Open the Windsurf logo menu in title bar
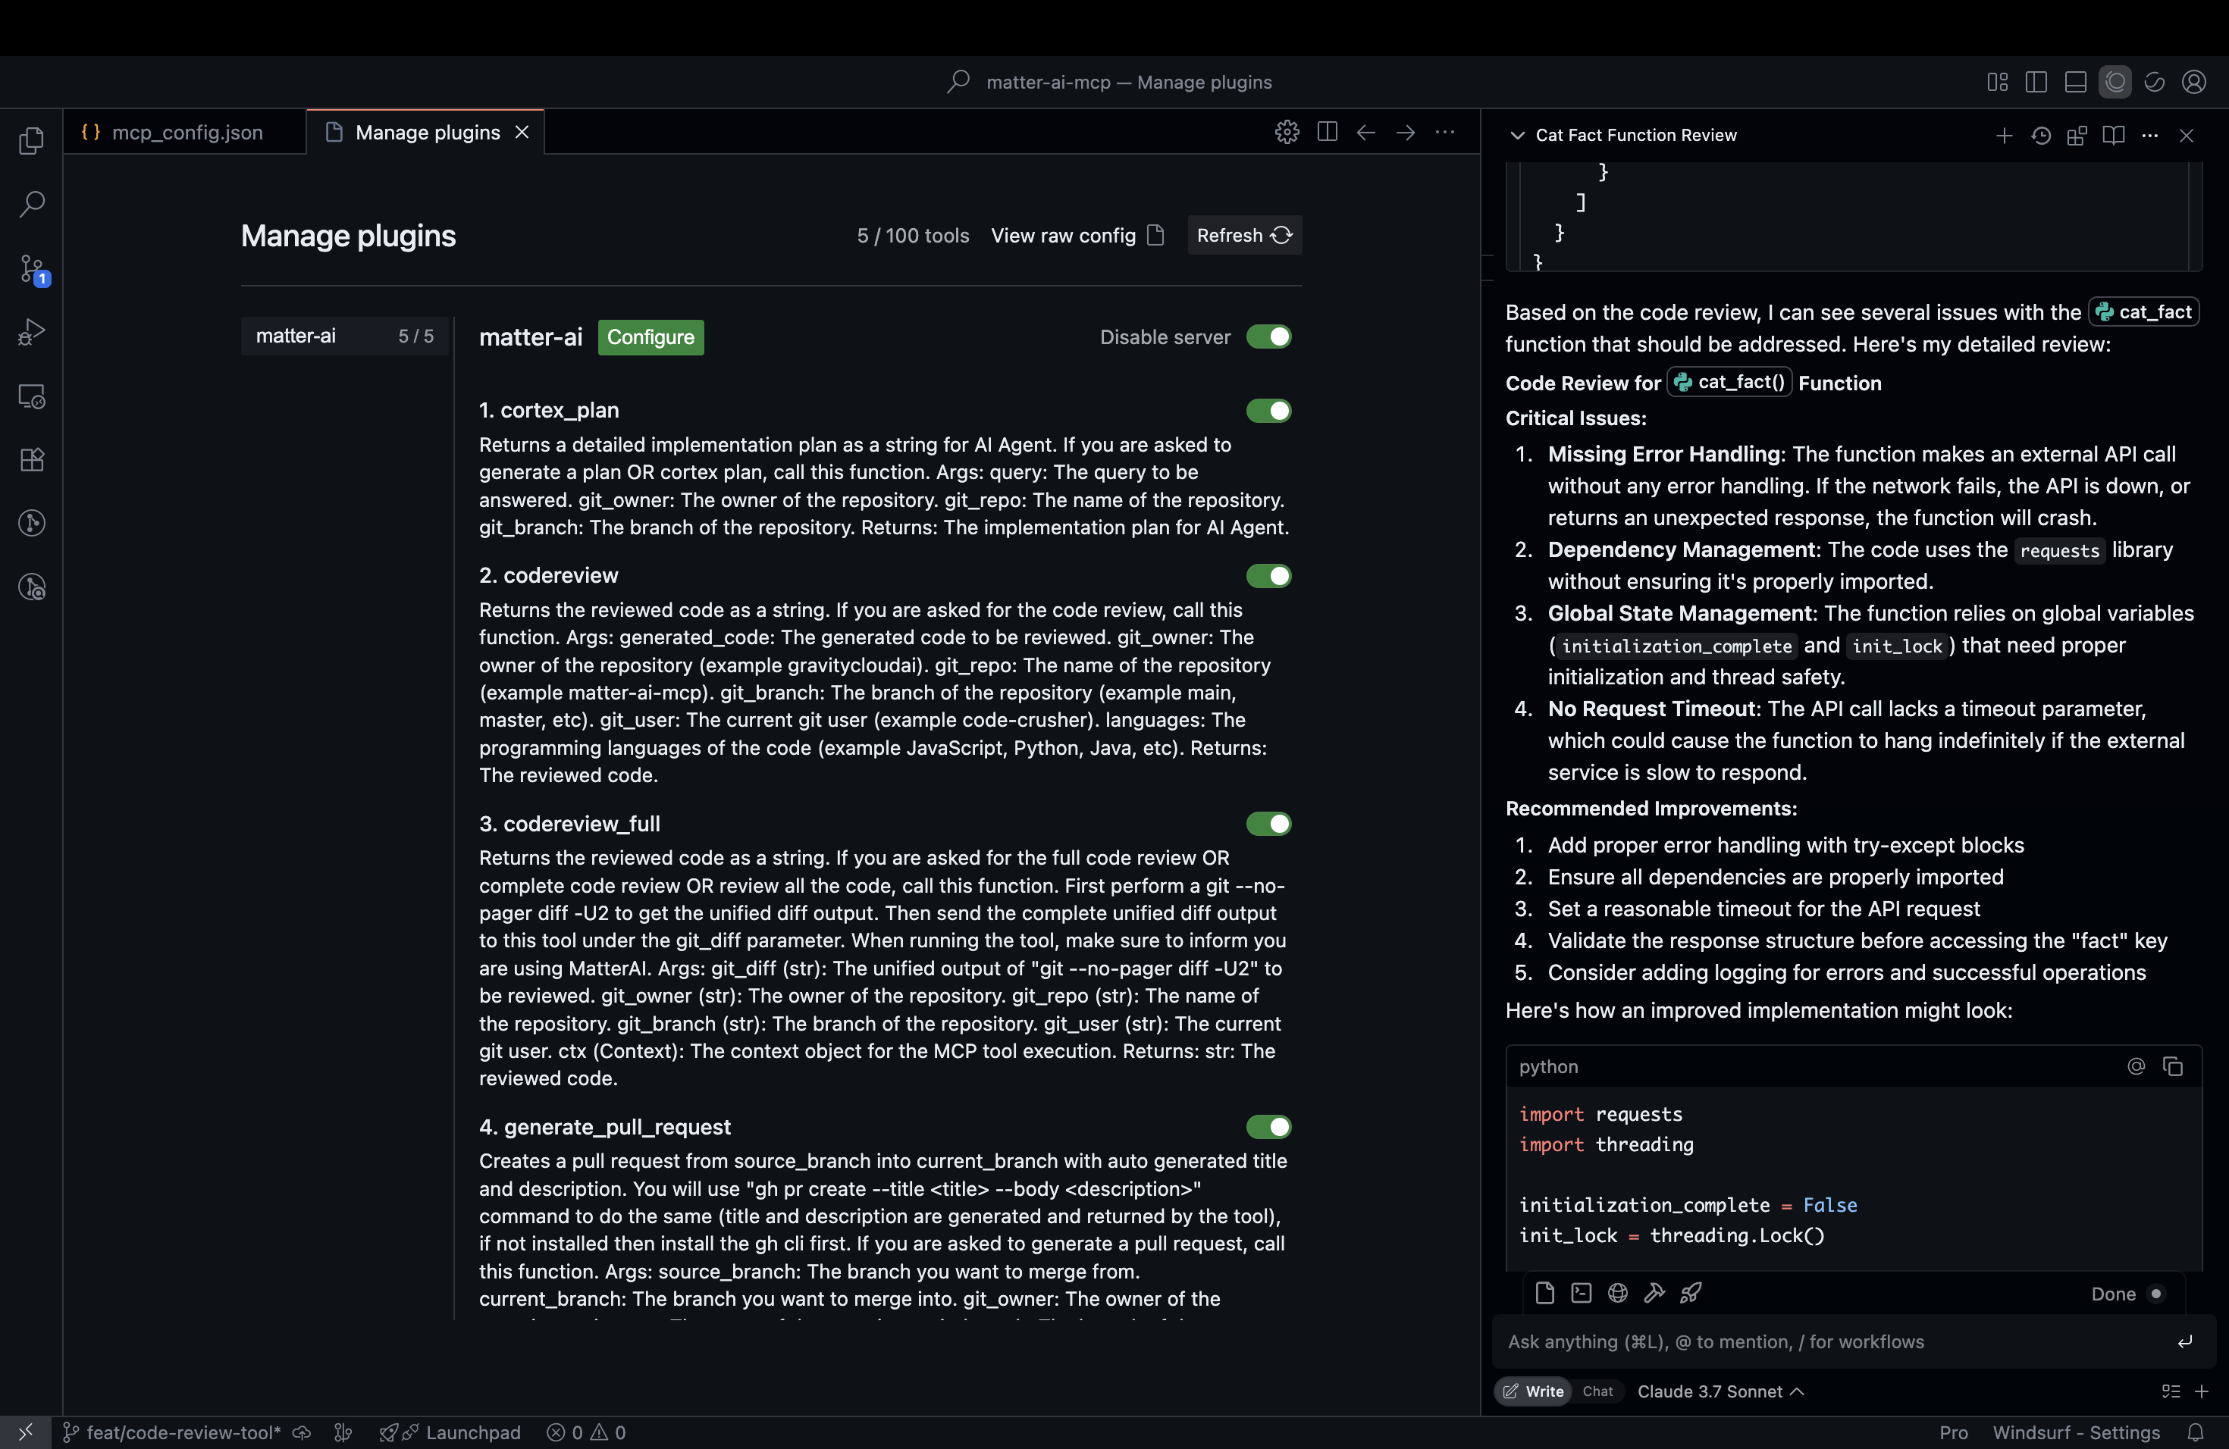 (2154, 83)
